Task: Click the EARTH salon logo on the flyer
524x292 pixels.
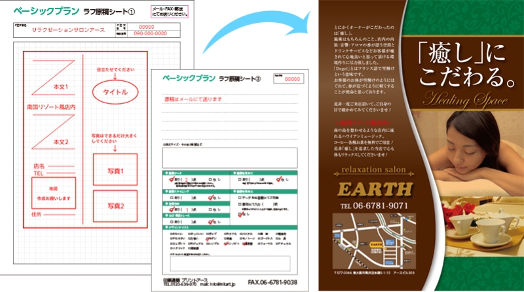Action: (x=375, y=190)
